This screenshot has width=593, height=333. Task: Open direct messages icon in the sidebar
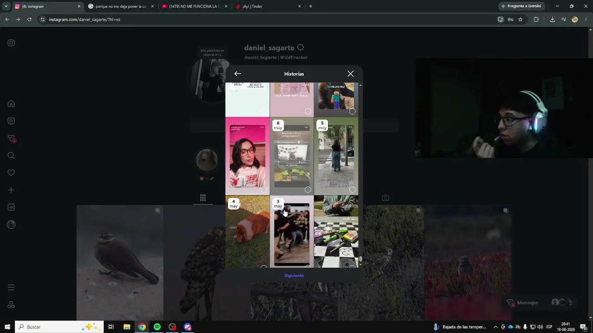(x=11, y=139)
